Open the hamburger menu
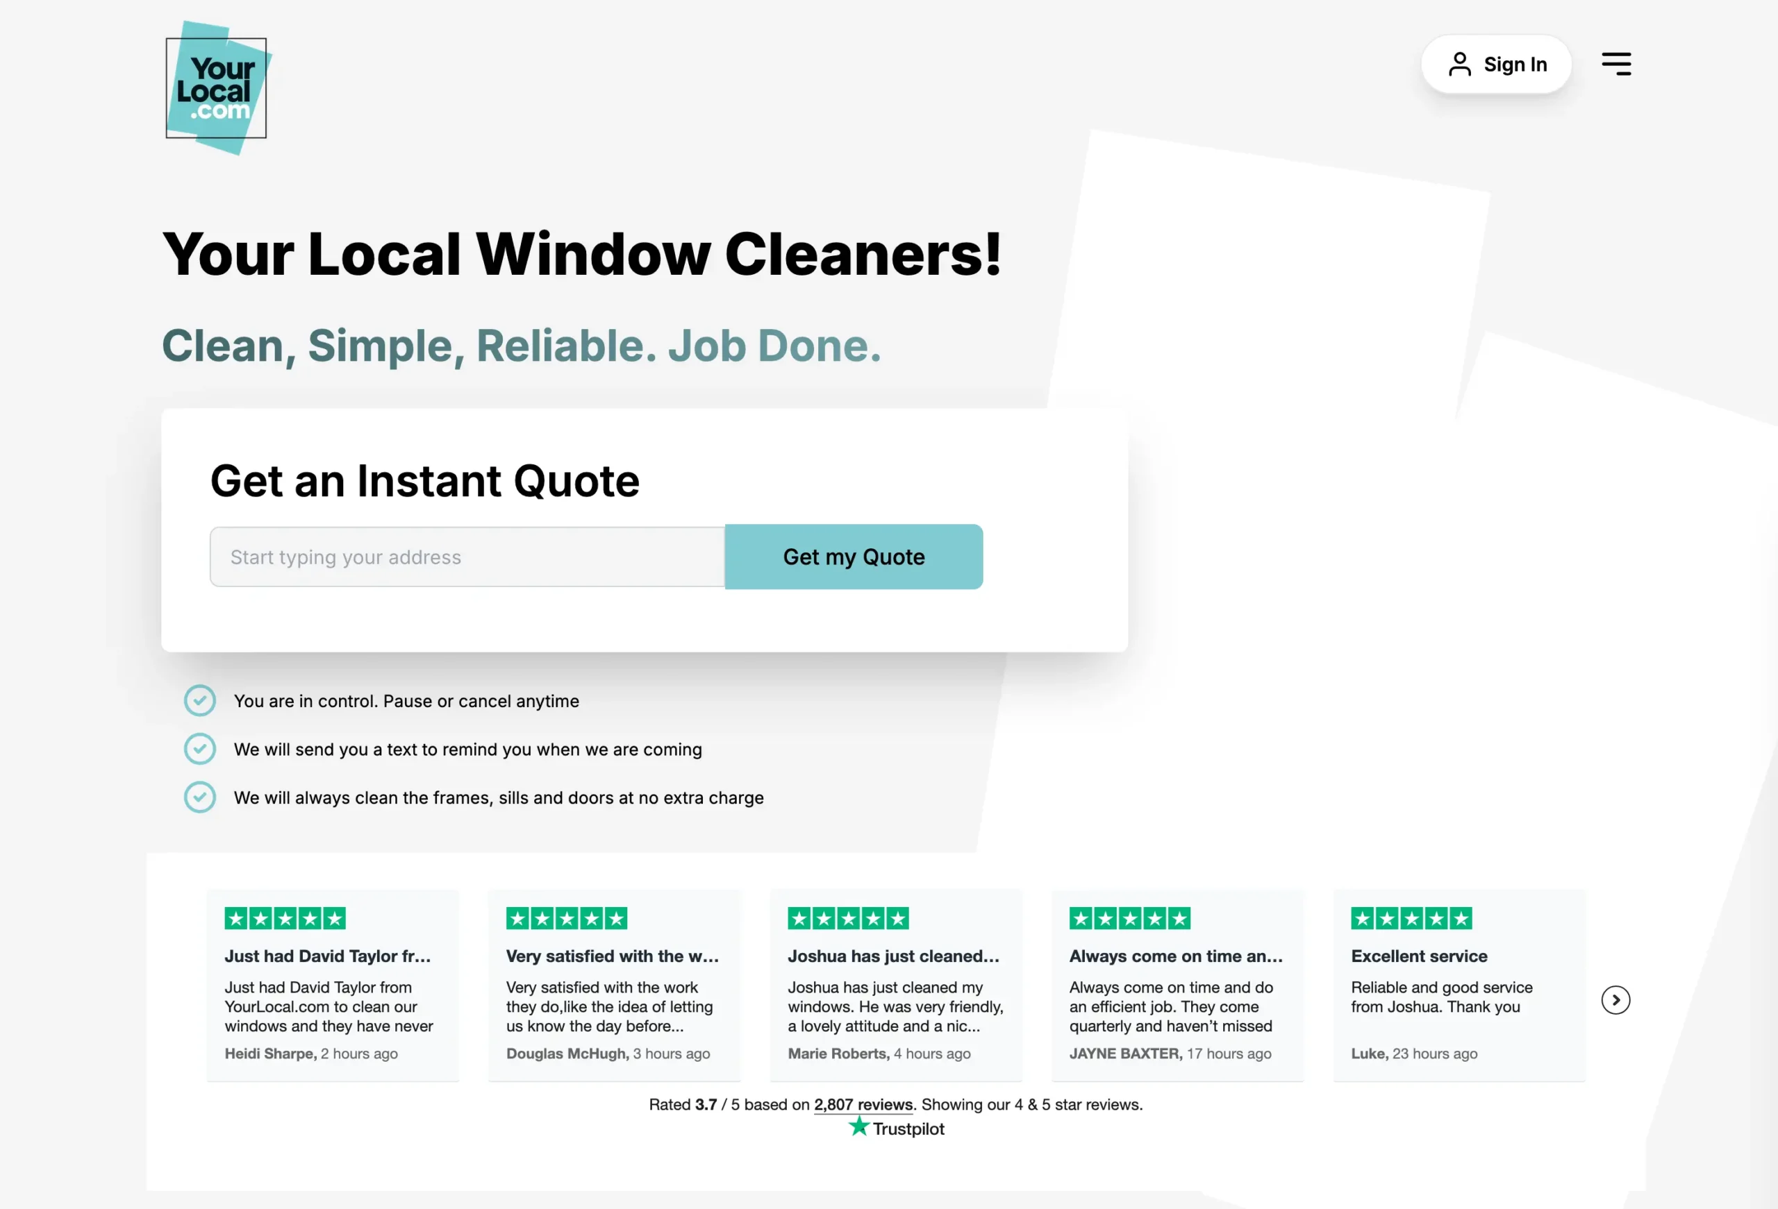Viewport: 1778px width, 1209px height. (1615, 63)
